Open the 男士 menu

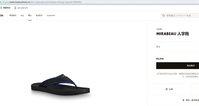30,16
